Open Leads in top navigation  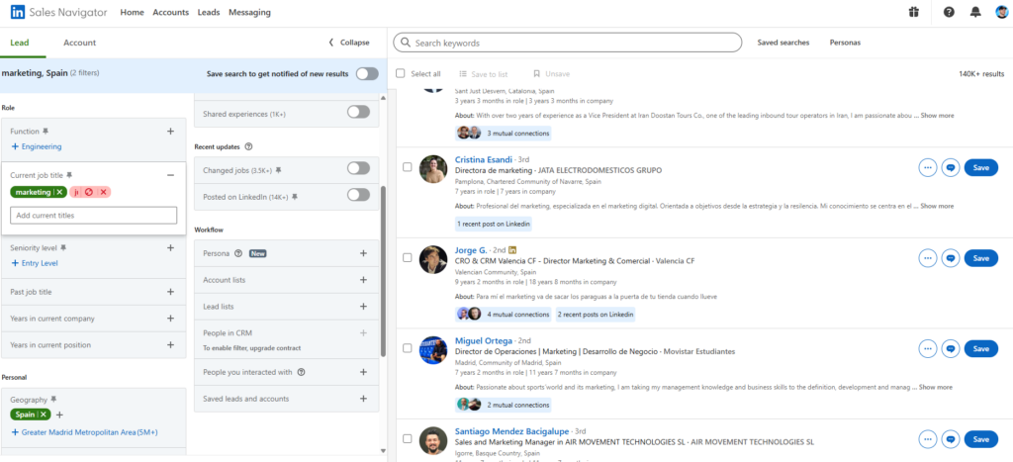(x=209, y=12)
